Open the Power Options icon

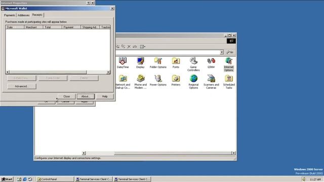click(x=158, y=80)
